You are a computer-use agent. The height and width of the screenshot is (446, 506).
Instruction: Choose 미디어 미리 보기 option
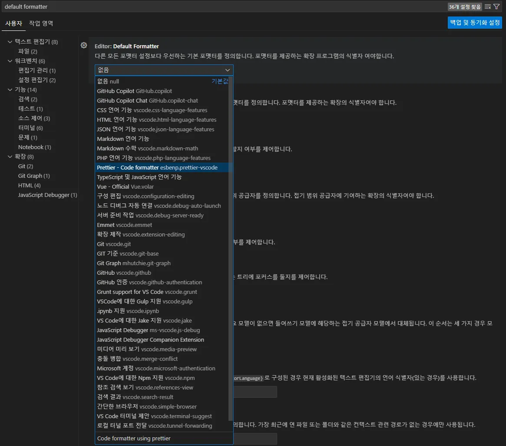pyautogui.click(x=162, y=349)
